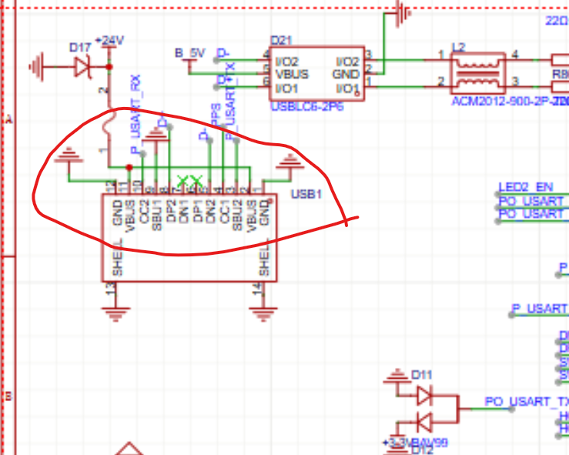Click the ground symbol at the top above D21

click(400, 13)
